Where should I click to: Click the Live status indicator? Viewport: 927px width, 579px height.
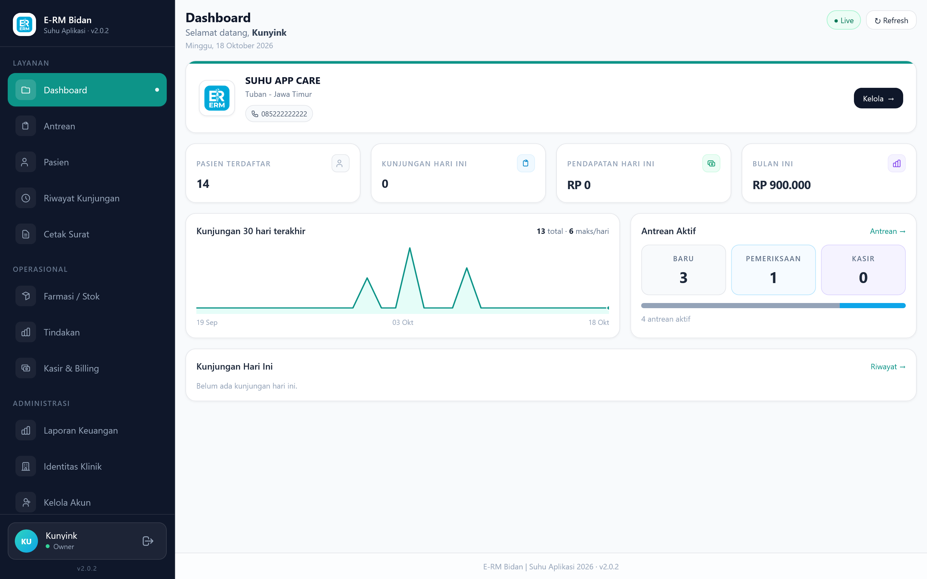coord(844,20)
